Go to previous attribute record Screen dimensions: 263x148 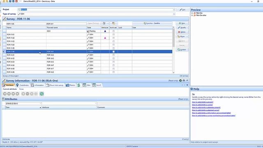coord(9,94)
